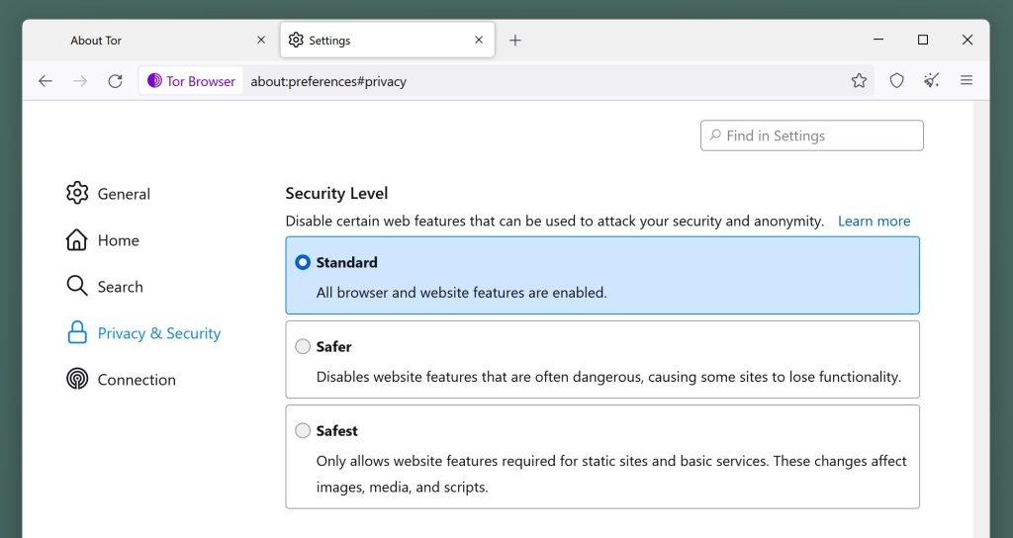Image resolution: width=1013 pixels, height=538 pixels.
Task: Click the New Identity broom icon
Action: pyautogui.click(x=931, y=81)
